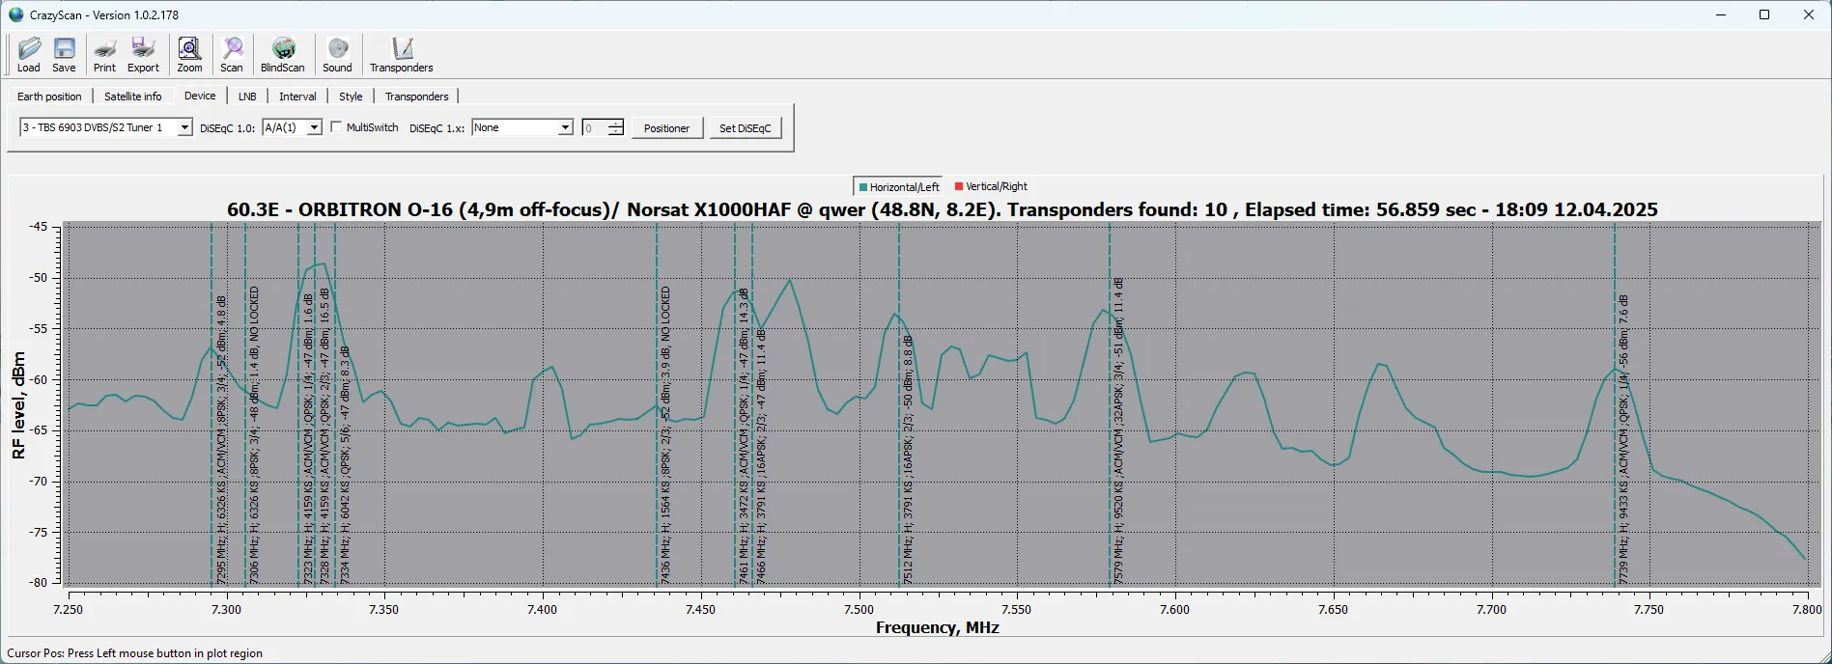Click the Export toolbar icon
Screen dimensions: 1832x664
click(x=143, y=54)
